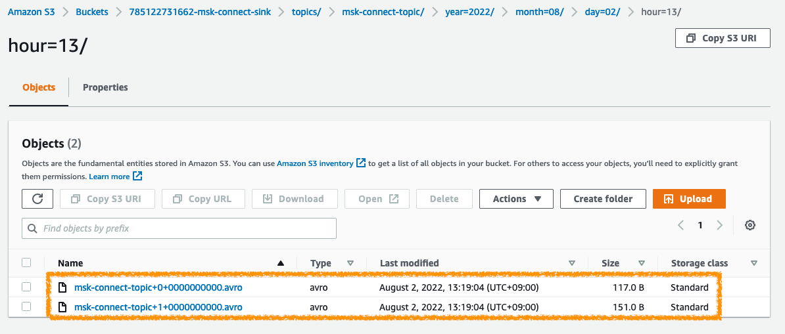Sort by Storage class column arrow
785x334 pixels.
(x=754, y=263)
